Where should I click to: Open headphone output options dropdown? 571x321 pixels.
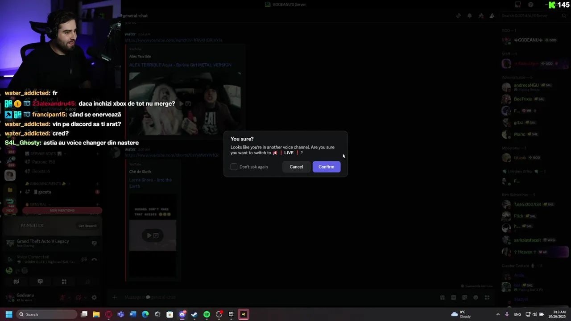pyautogui.click(x=85, y=297)
